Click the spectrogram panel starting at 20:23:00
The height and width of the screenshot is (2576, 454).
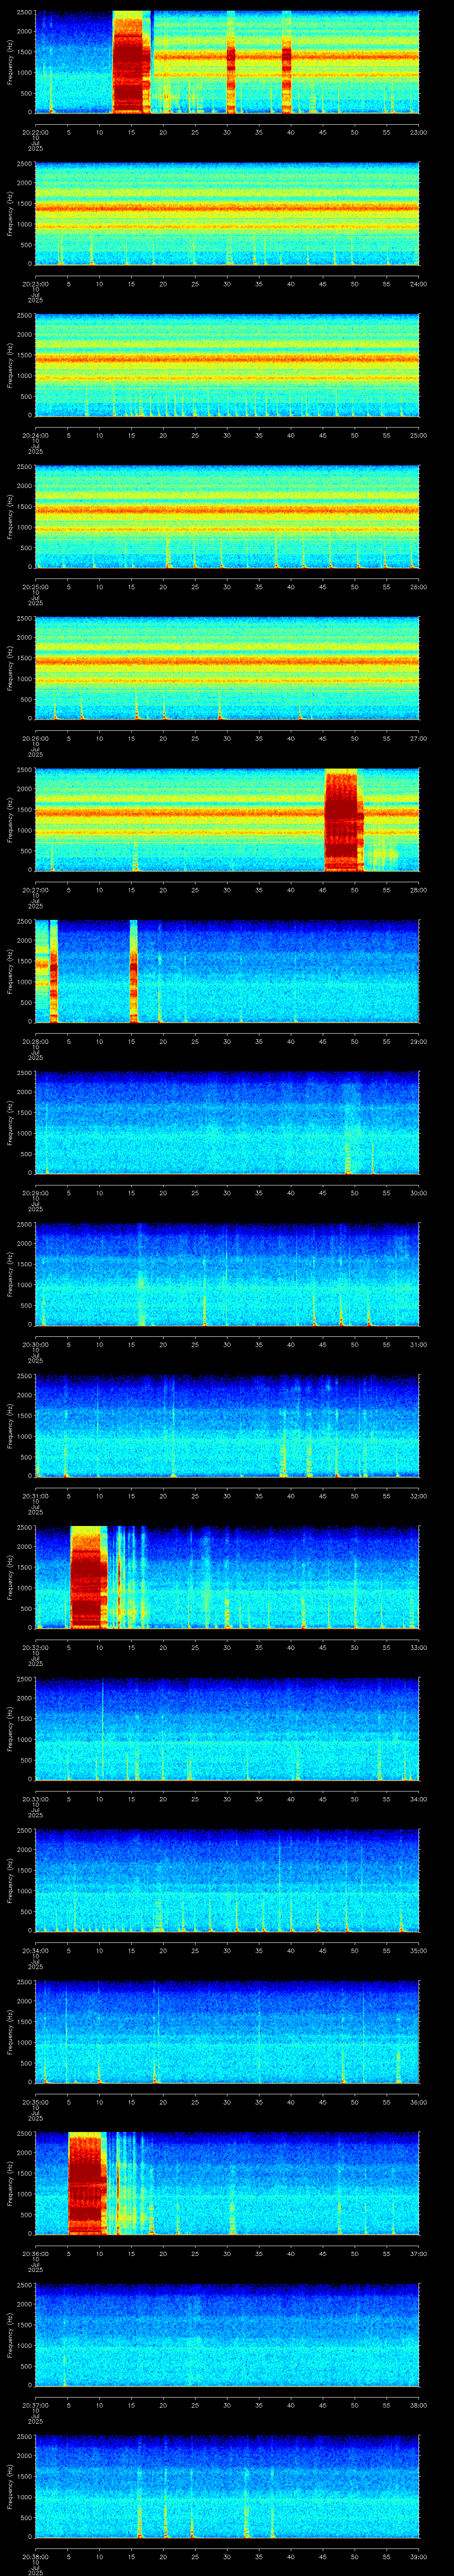[227, 214]
